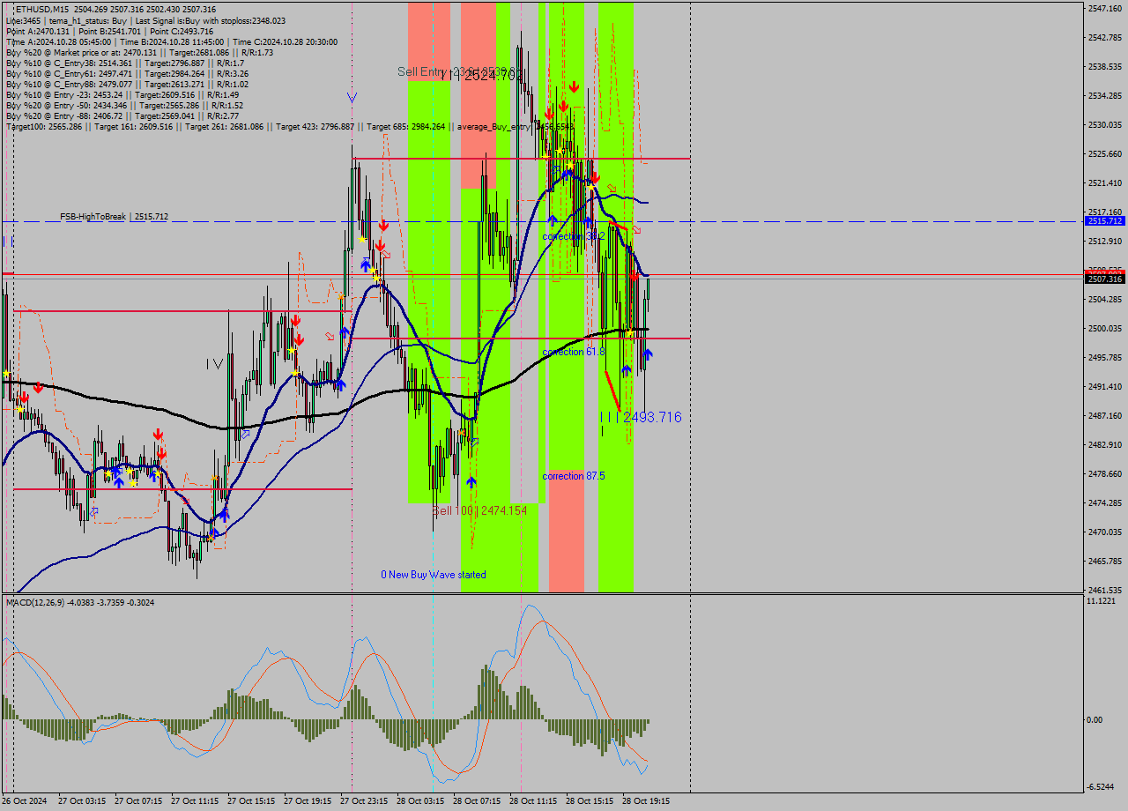1128x811 pixels.
Task: Click the '28 Oct 07:15' time label
Action: click(477, 801)
